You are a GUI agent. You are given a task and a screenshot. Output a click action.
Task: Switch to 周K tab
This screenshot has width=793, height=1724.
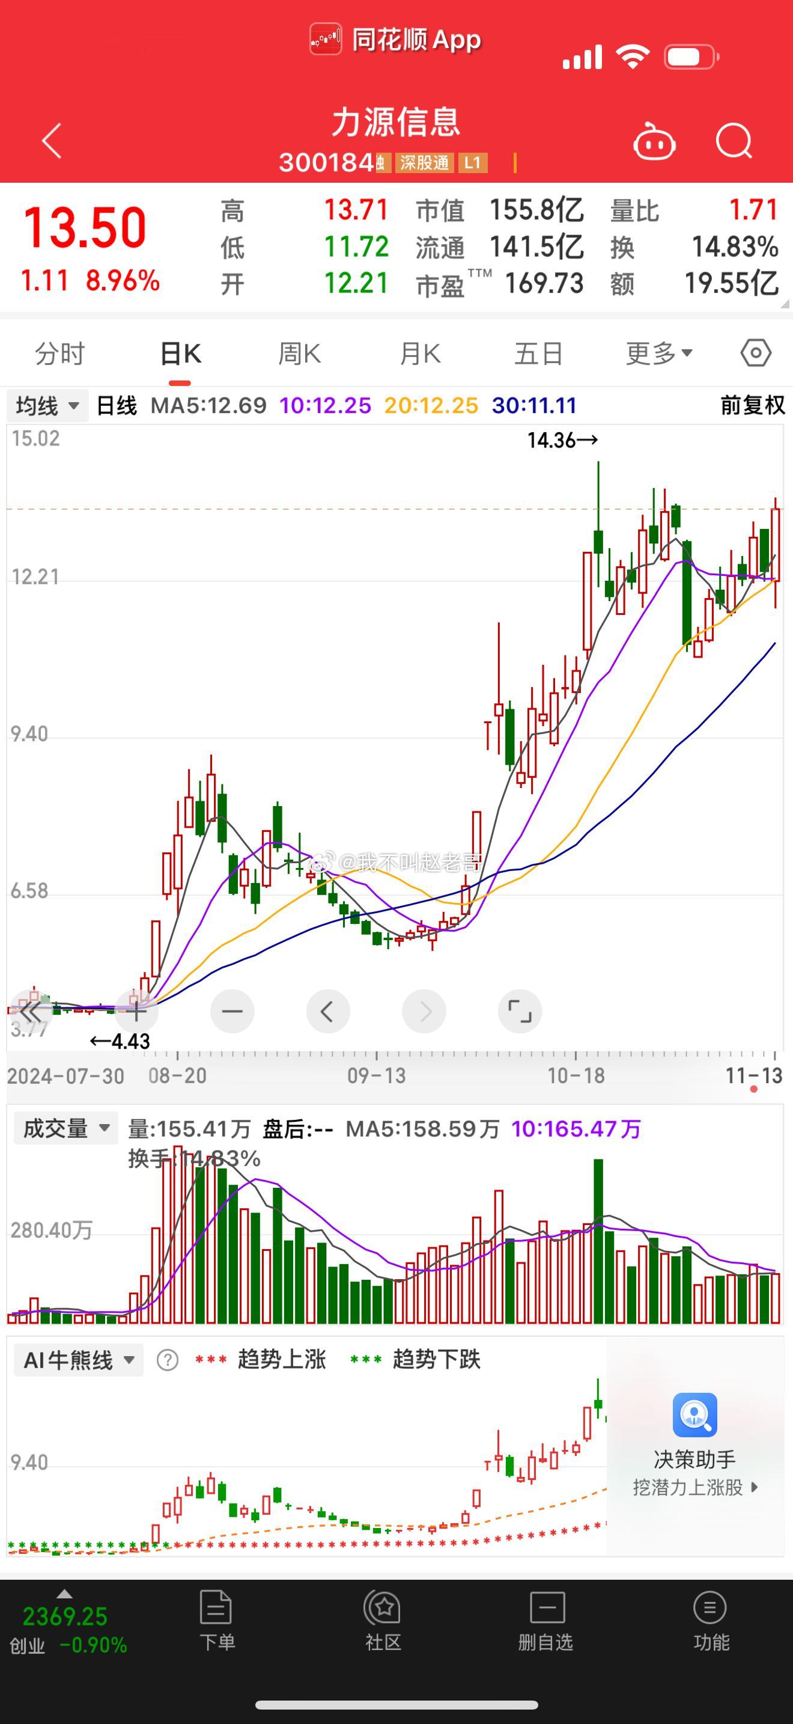click(300, 353)
